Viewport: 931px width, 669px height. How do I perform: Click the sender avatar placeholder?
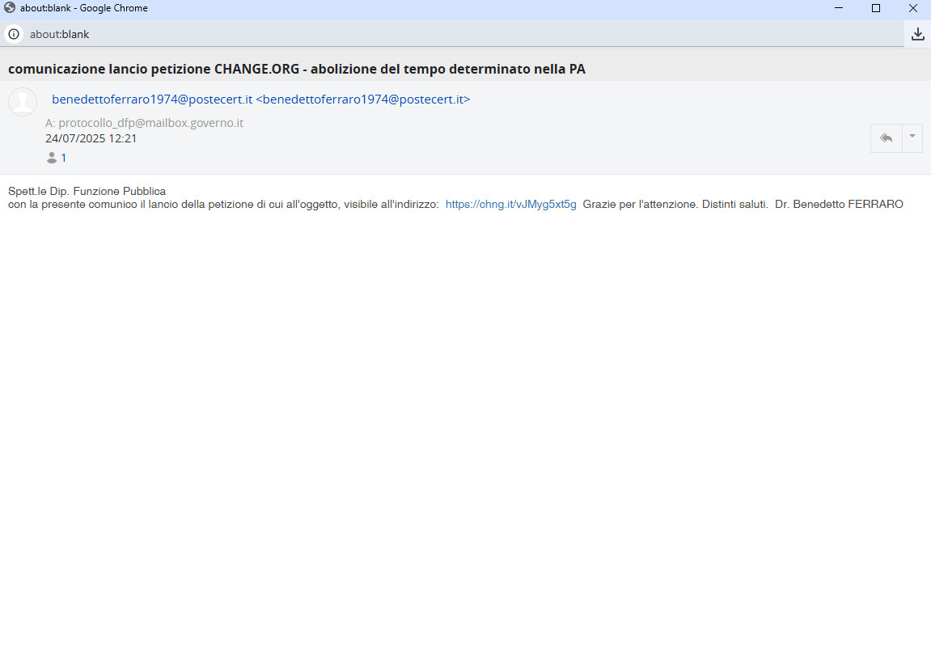tap(23, 101)
